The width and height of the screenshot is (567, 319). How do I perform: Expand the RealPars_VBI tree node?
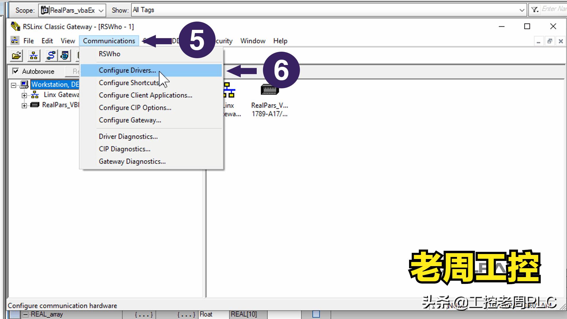click(24, 105)
